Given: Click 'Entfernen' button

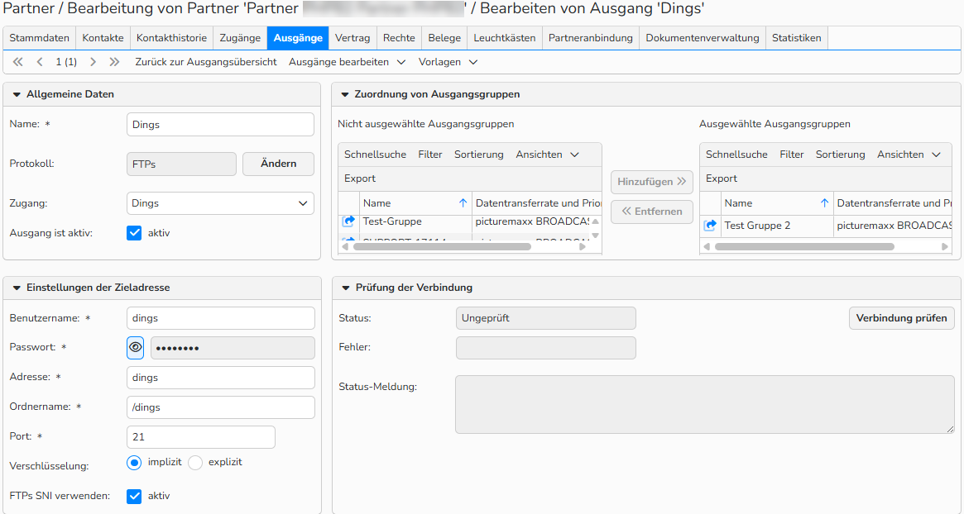Looking at the screenshot, I should pyautogui.click(x=652, y=212).
